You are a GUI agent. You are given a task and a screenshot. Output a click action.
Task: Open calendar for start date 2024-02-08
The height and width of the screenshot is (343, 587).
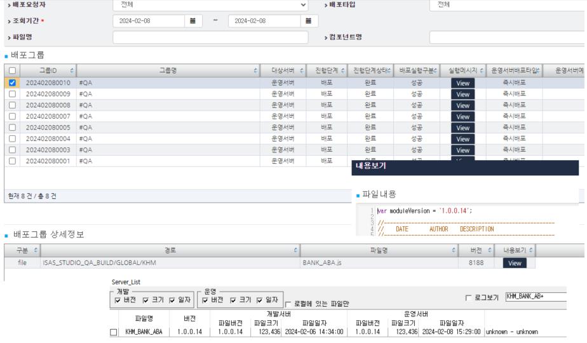[x=192, y=21]
